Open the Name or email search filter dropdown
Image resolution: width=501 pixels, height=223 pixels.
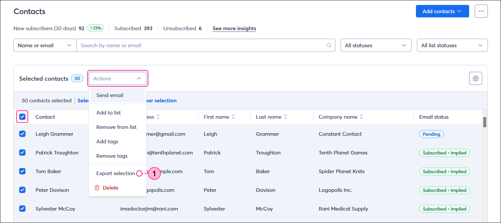(45, 45)
